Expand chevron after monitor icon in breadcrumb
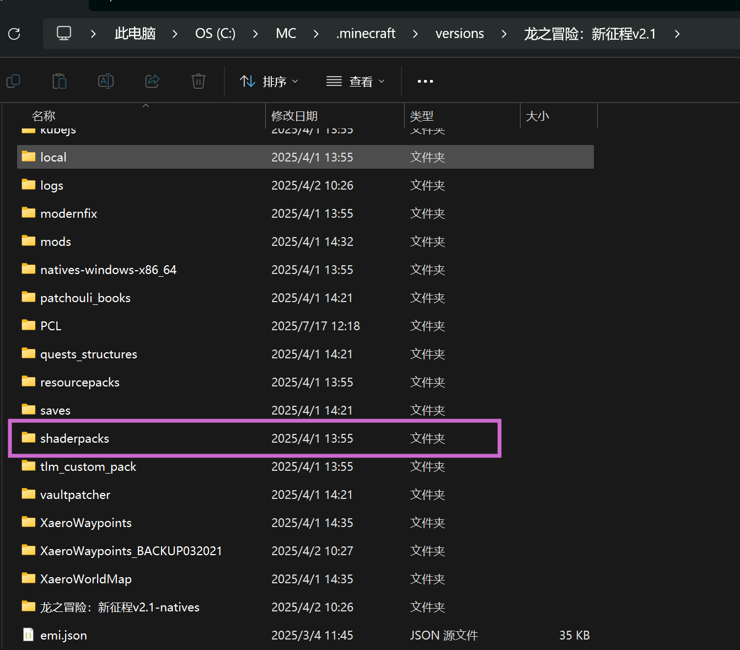Image resolution: width=740 pixels, height=650 pixels. (93, 34)
